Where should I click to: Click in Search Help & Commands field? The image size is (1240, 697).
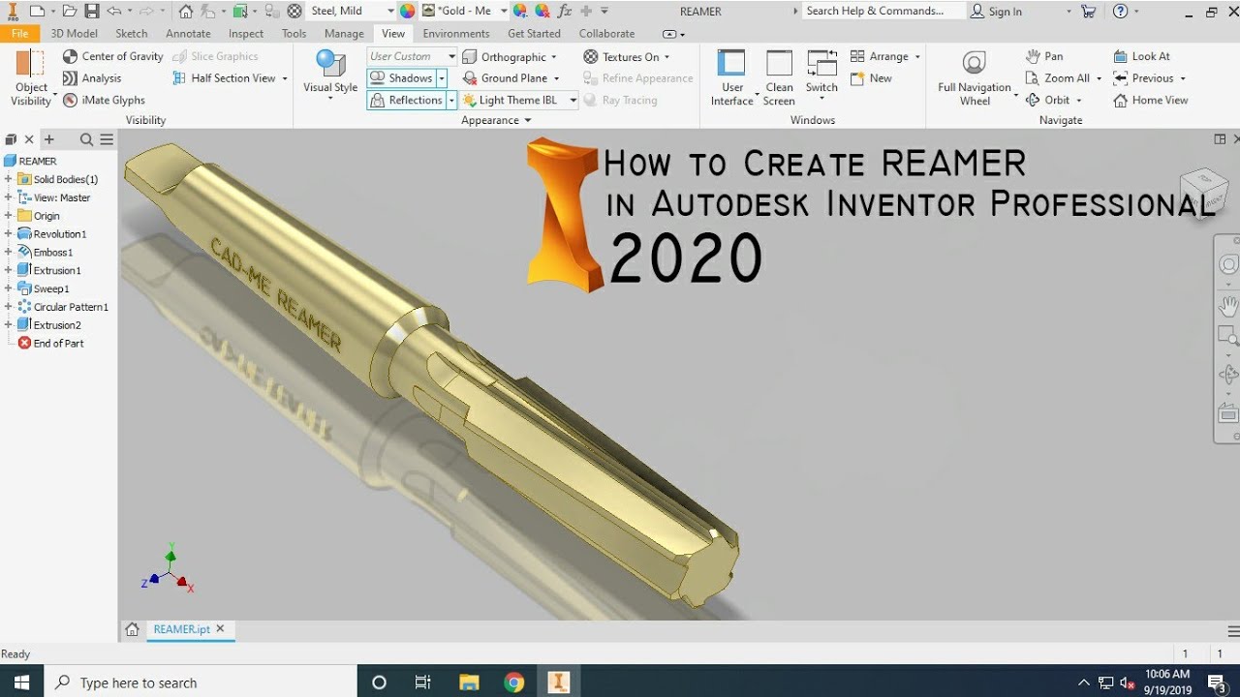pyautogui.click(x=883, y=11)
